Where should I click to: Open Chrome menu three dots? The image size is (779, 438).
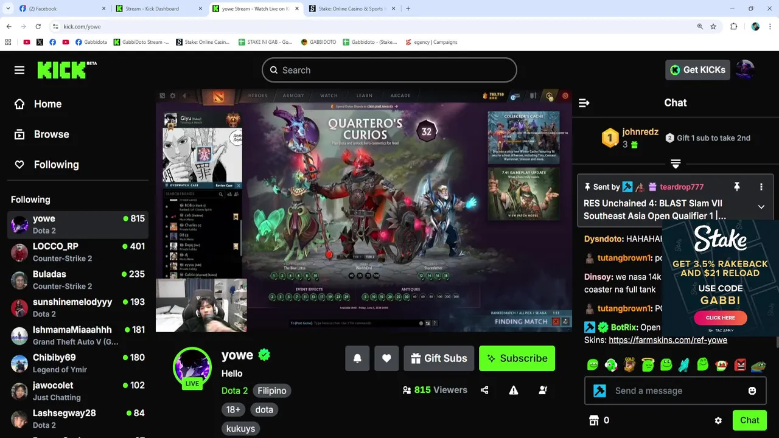pyautogui.click(x=770, y=27)
